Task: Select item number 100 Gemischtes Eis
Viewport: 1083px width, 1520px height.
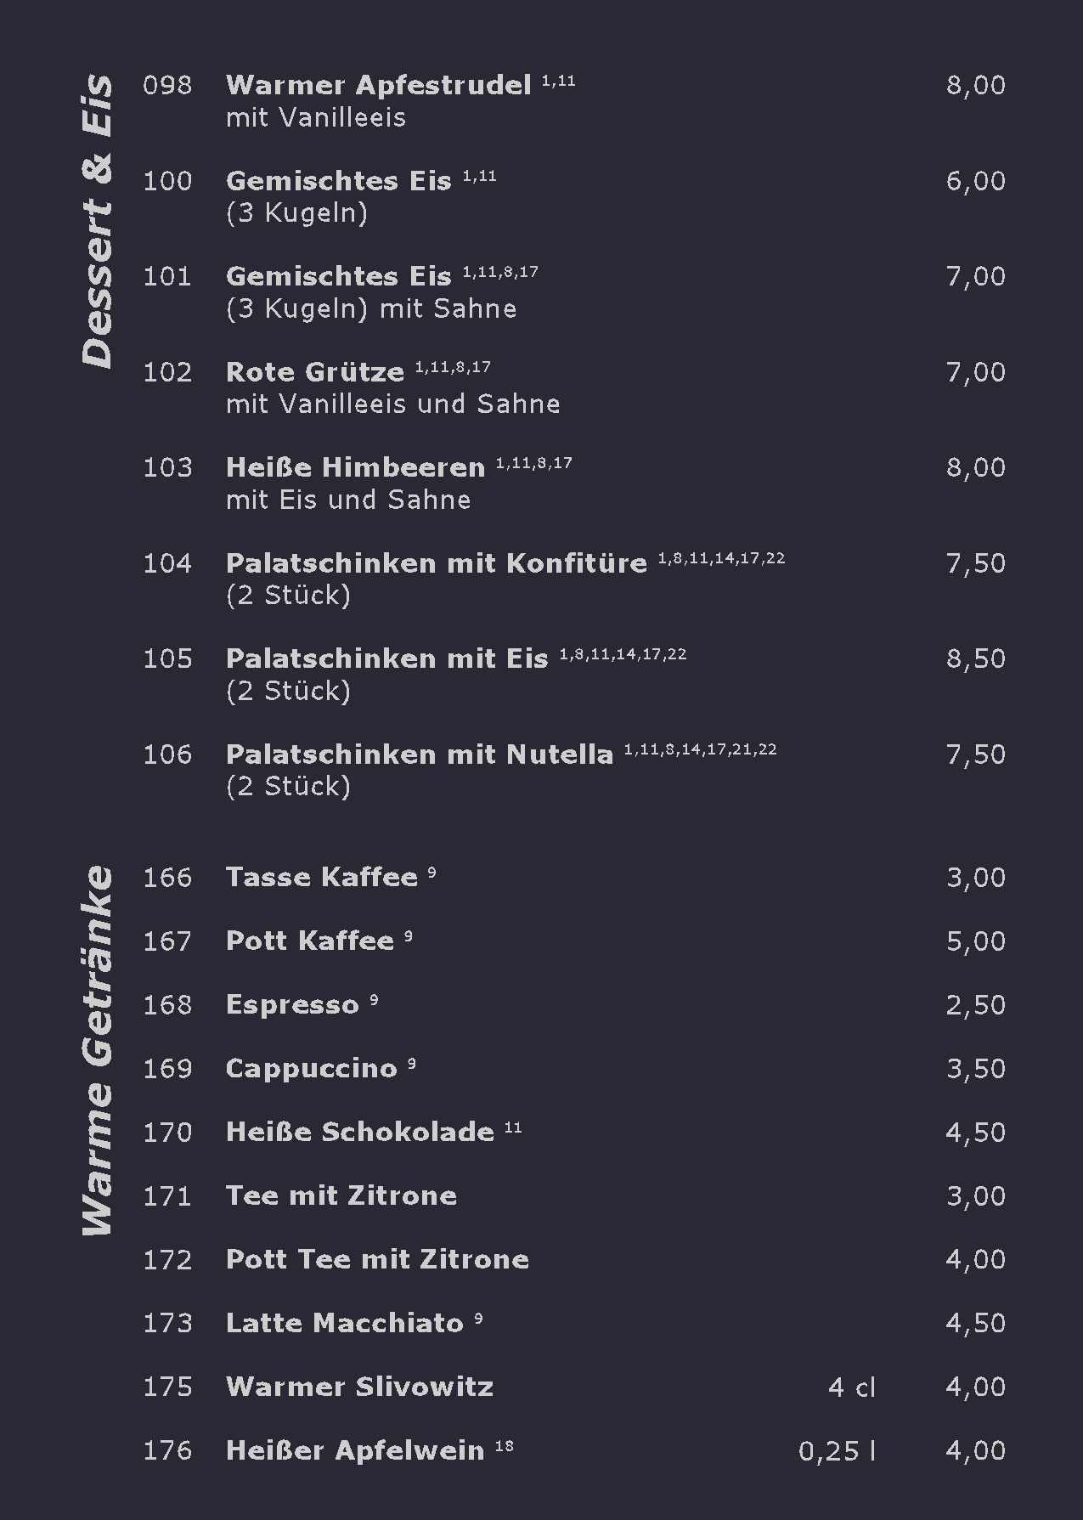Action: [x=338, y=181]
